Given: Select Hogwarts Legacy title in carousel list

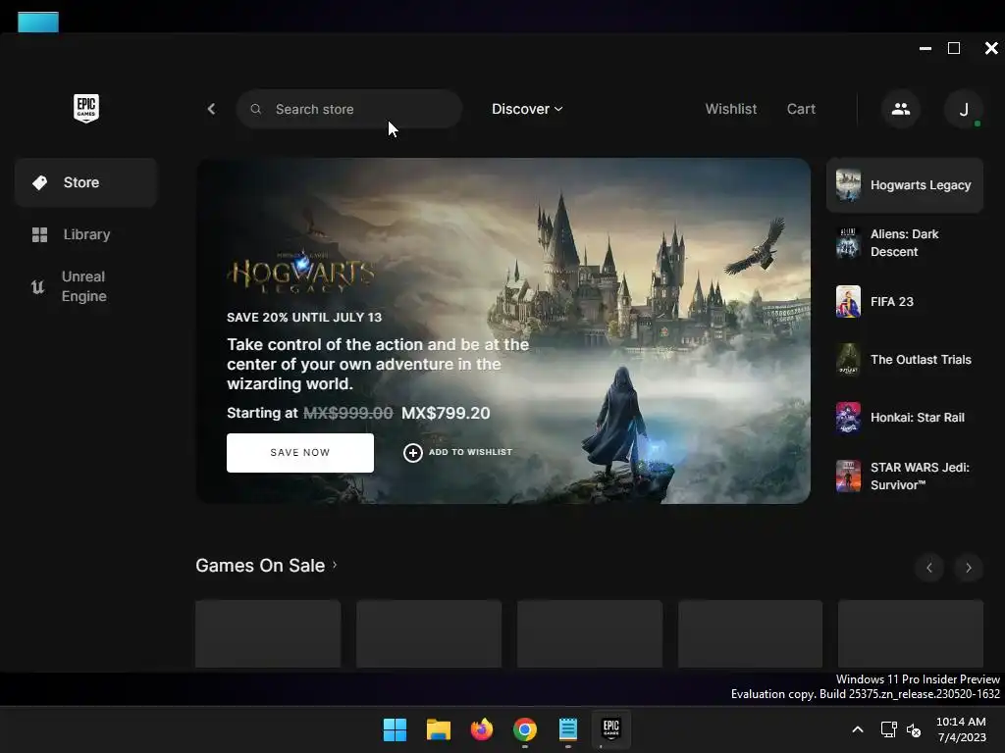Looking at the screenshot, I should [x=921, y=185].
